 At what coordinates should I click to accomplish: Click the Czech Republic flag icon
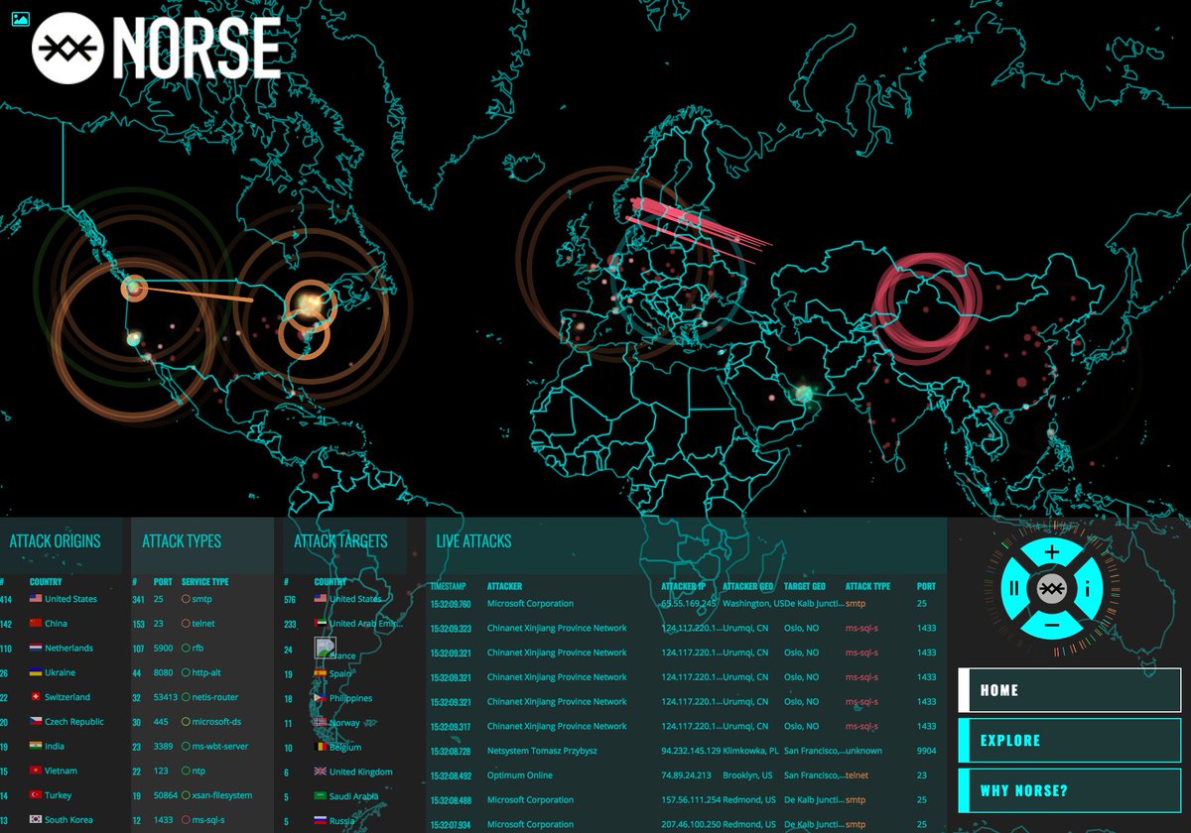click(36, 722)
